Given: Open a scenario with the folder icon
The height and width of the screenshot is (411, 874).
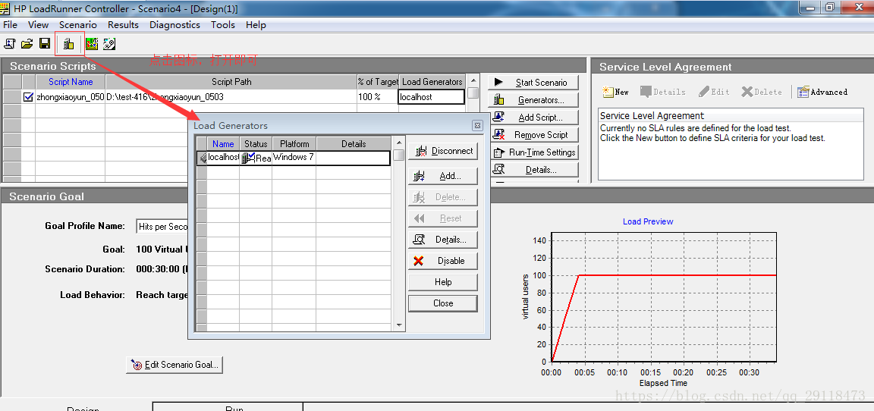Looking at the screenshot, I should [x=27, y=43].
